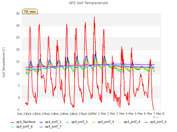Toggle sp3_smT_2 series in the legend
Screen dimensions: 177x132
77,122
